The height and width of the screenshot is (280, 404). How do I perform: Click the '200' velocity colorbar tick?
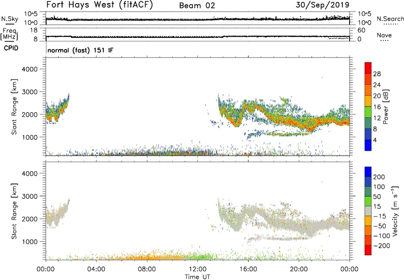coord(379,177)
